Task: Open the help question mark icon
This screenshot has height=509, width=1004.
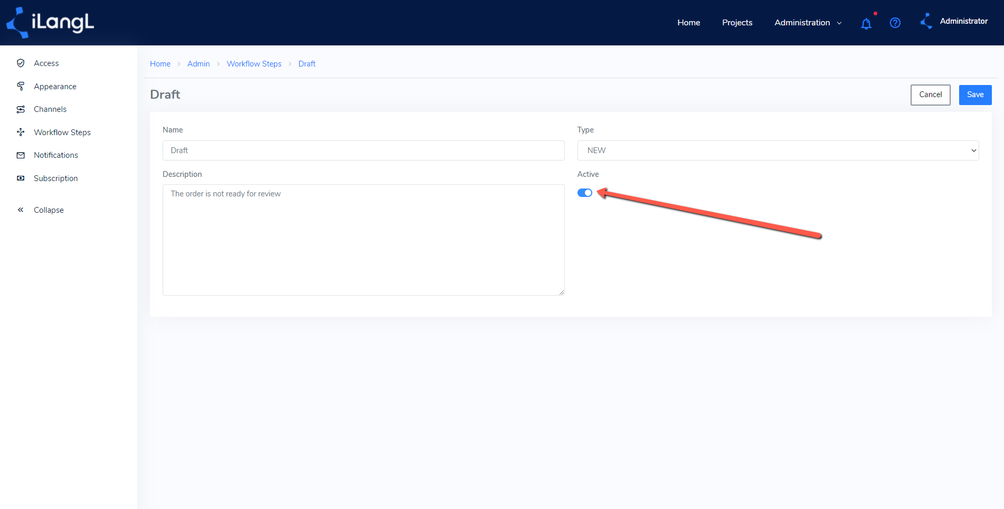Action: [895, 23]
